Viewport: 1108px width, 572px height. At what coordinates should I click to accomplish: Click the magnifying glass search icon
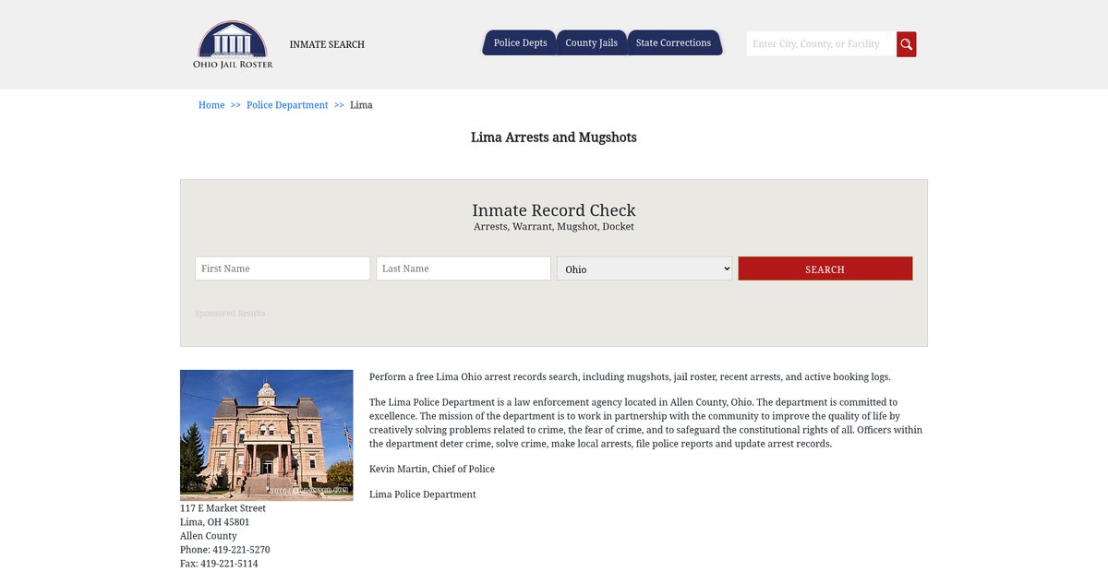pyautogui.click(x=906, y=44)
